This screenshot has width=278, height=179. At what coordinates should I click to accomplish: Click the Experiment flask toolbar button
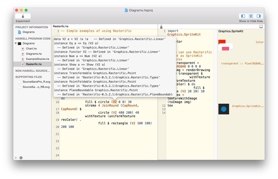click(23, 16)
